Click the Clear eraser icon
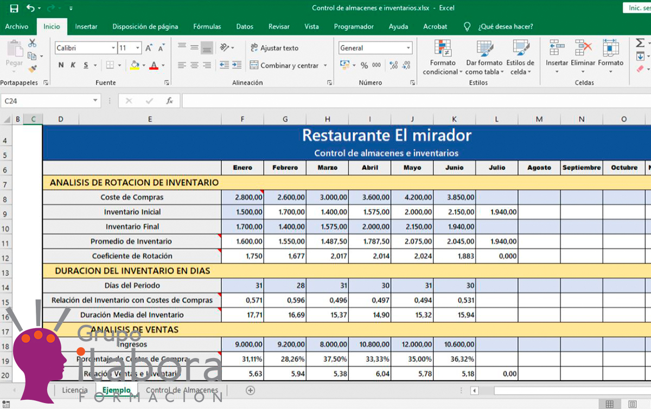This screenshot has height=409, width=651. point(641,69)
